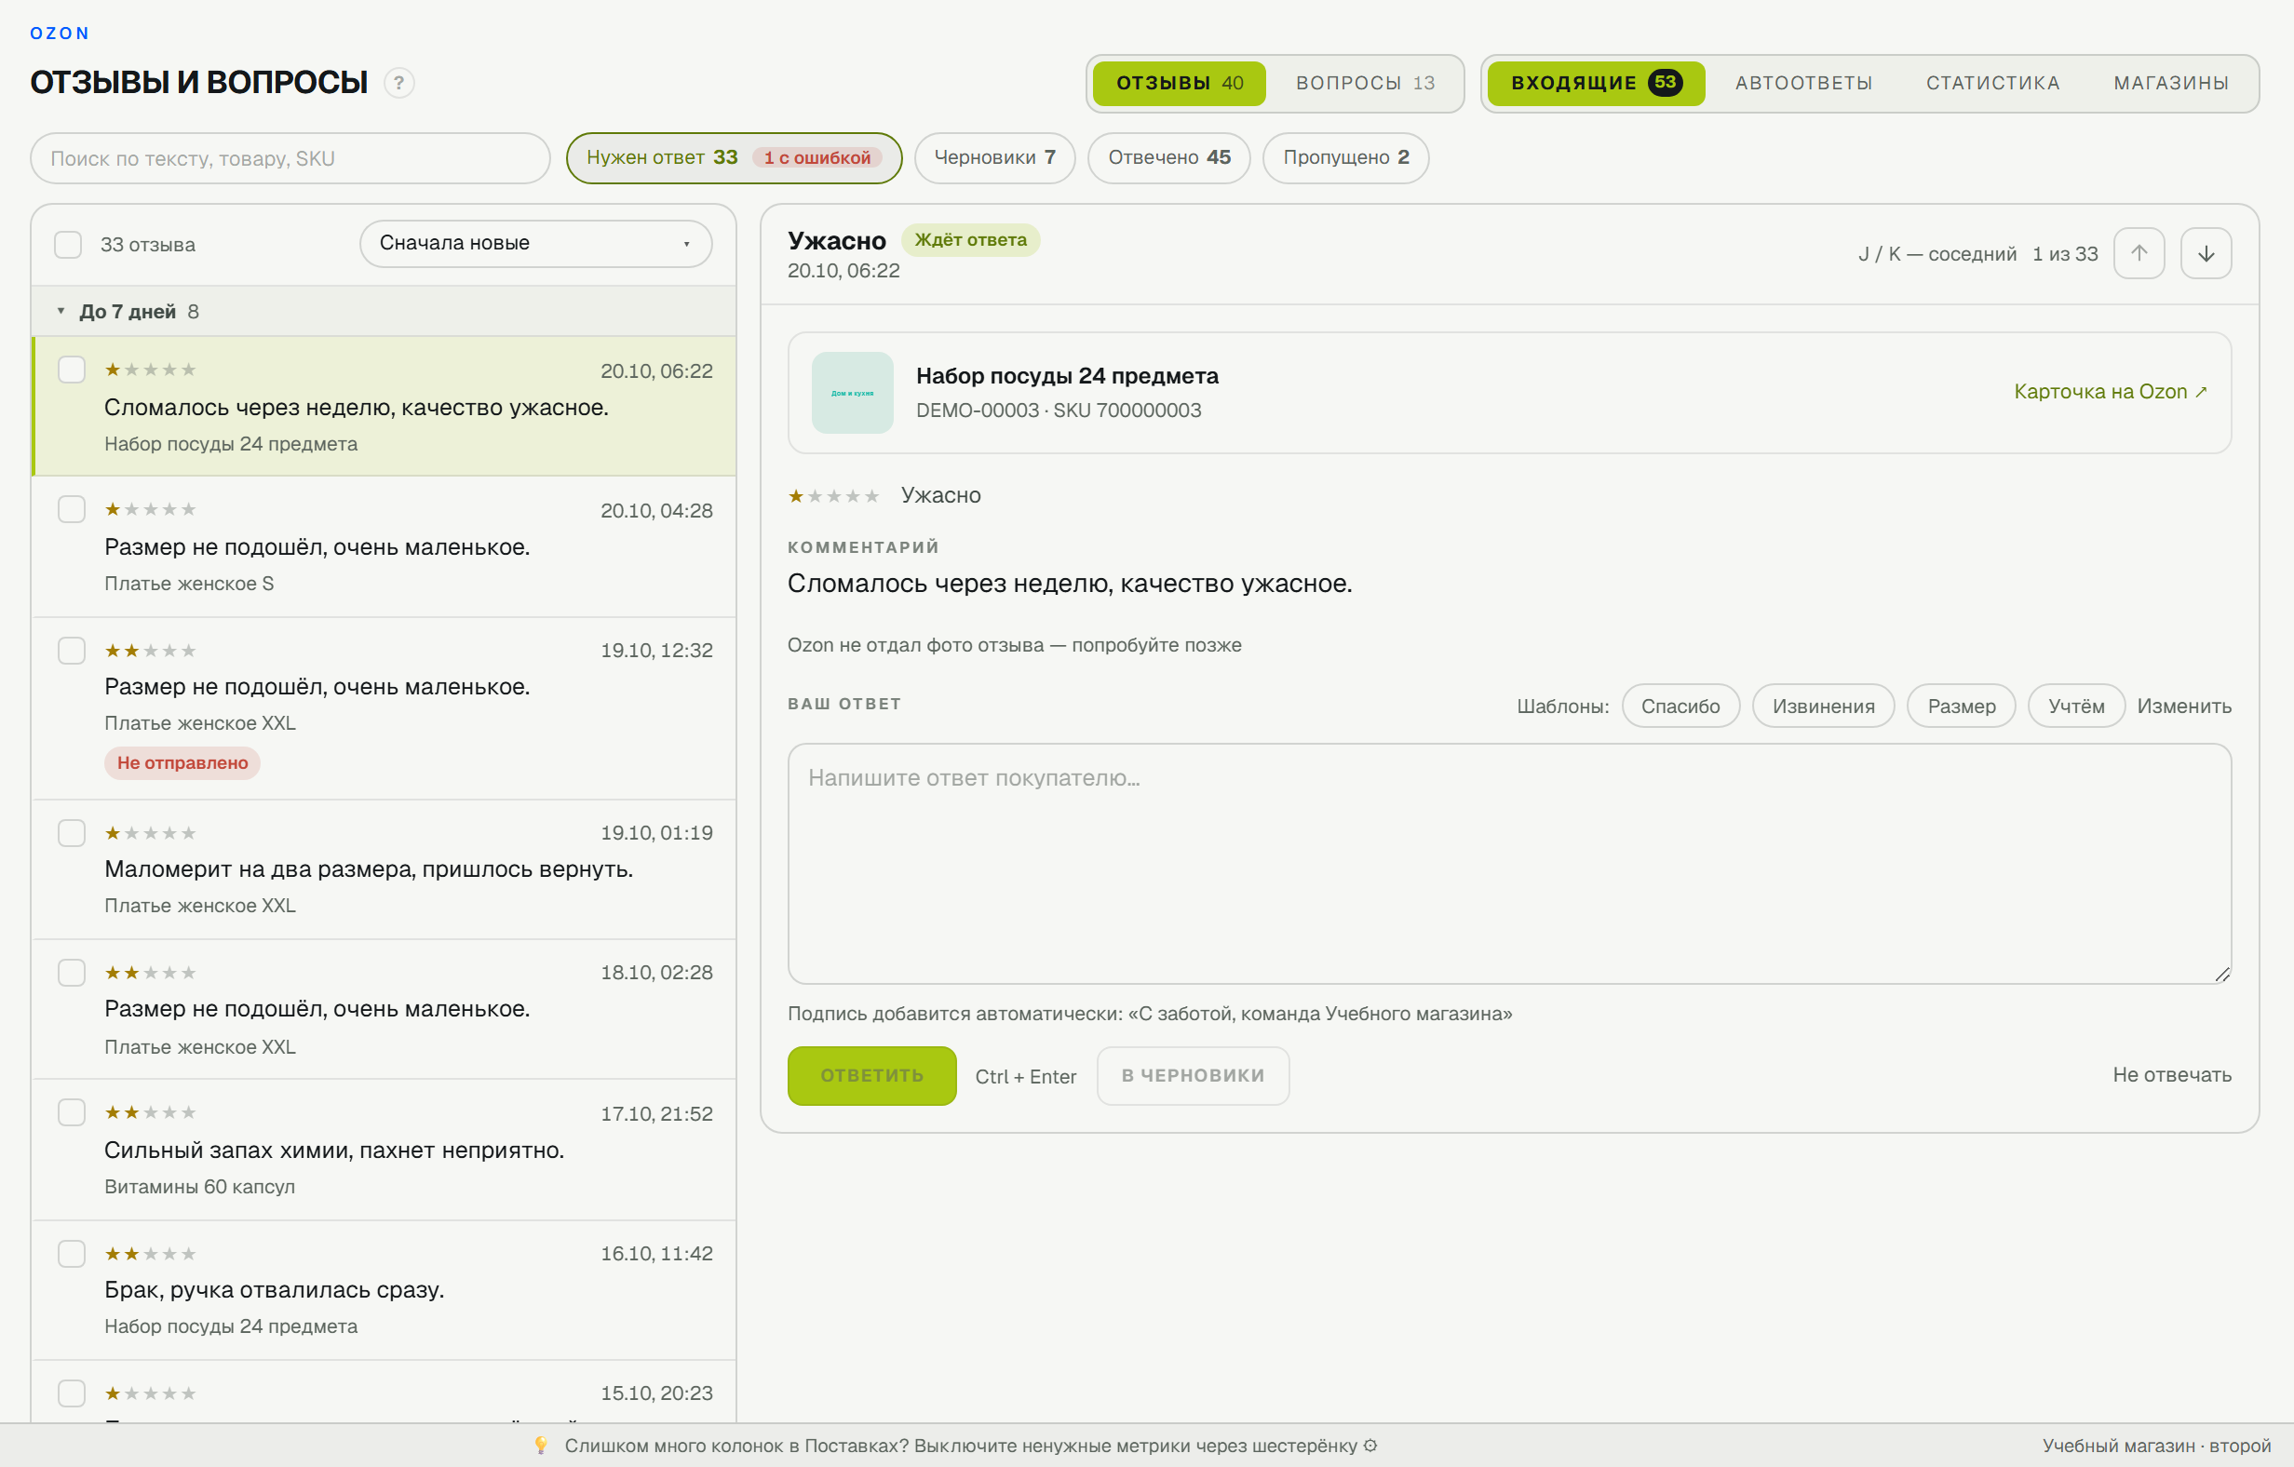Show Черновики 7 filter
Viewport: 2294px width, 1467px height.
994,158
